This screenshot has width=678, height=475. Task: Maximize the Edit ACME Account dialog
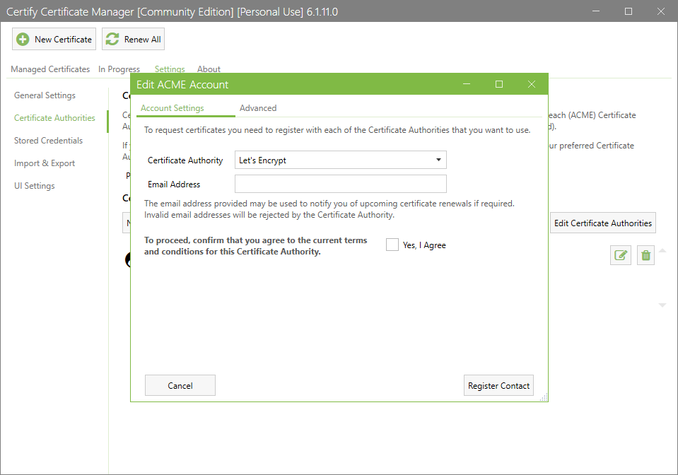pos(499,84)
